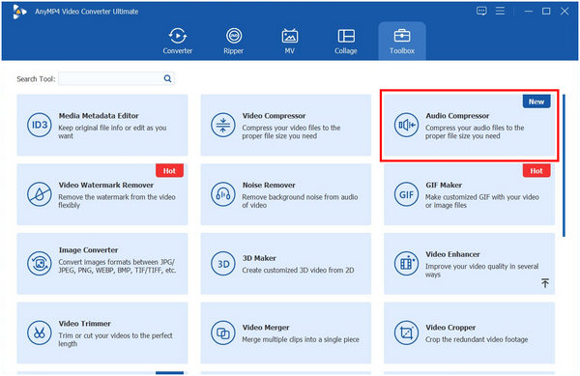
Task: Open the Media Metadata Editor ID3 icon
Action: point(40,125)
